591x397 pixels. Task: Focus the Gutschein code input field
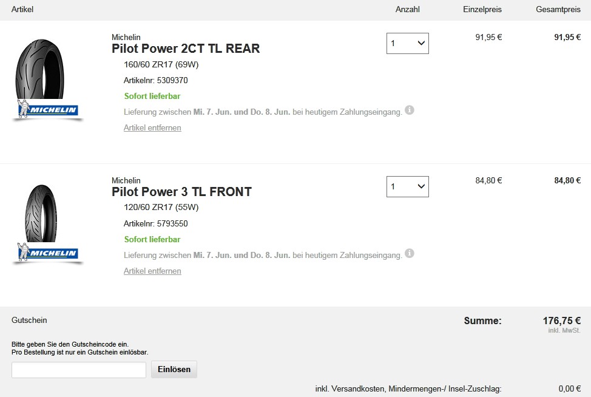[x=79, y=370]
